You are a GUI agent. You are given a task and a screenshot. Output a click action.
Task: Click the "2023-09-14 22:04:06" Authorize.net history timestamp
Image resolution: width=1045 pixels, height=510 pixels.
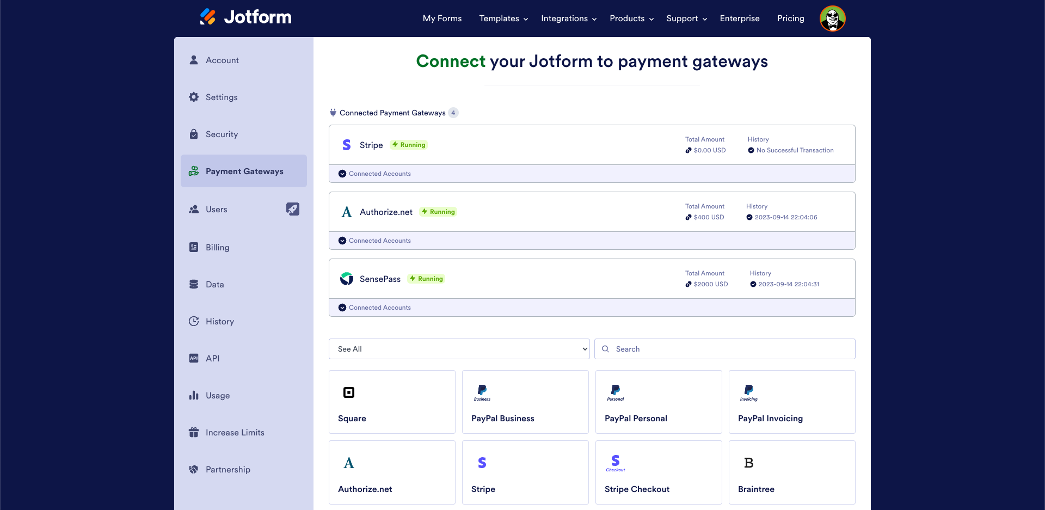pos(786,217)
